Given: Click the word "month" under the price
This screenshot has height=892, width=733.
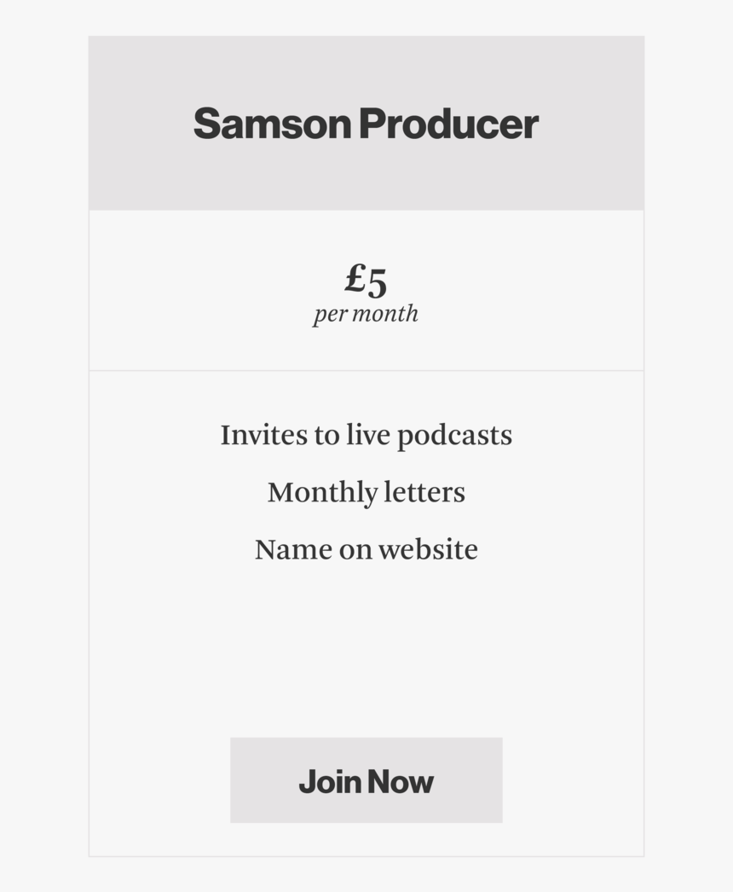Looking at the screenshot, I should 385,314.
